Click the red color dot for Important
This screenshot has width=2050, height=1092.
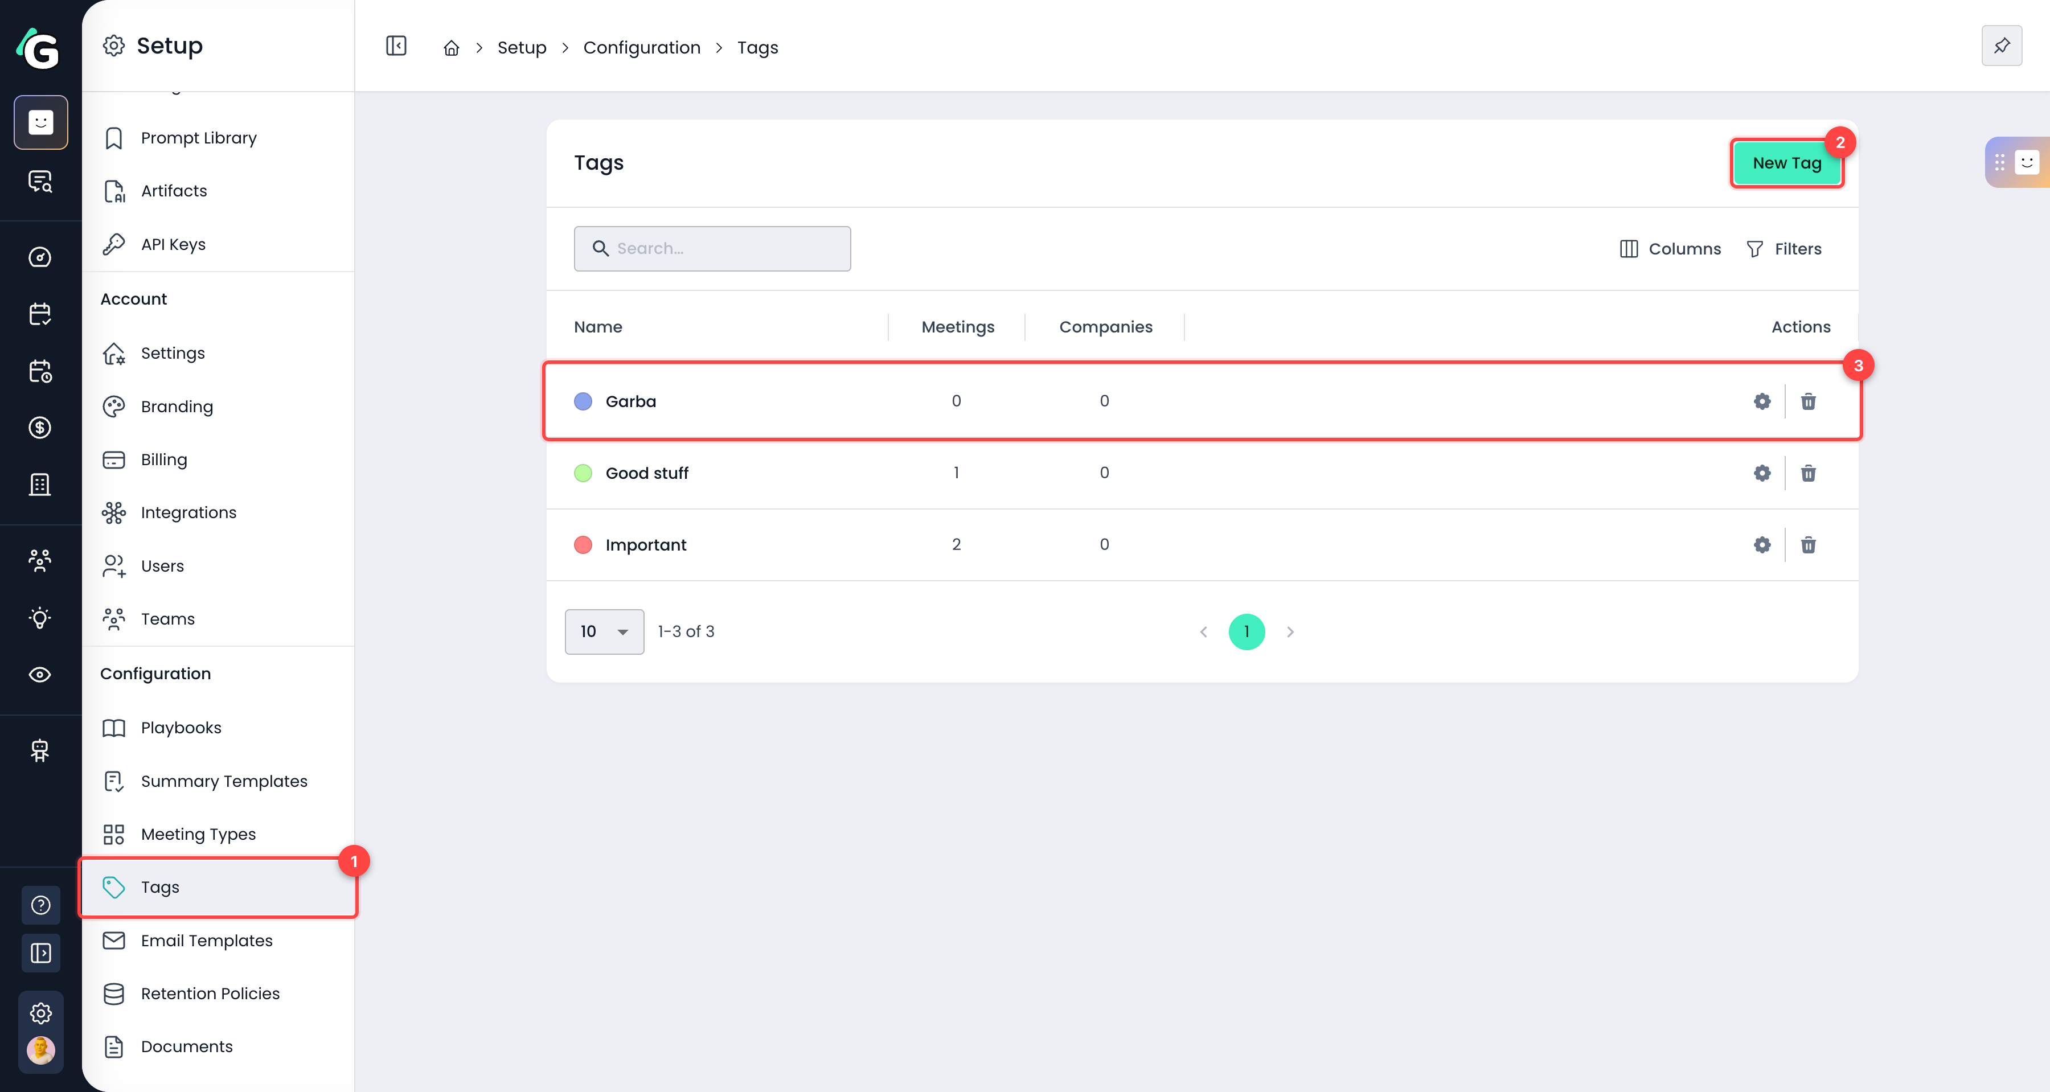pos(583,545)
